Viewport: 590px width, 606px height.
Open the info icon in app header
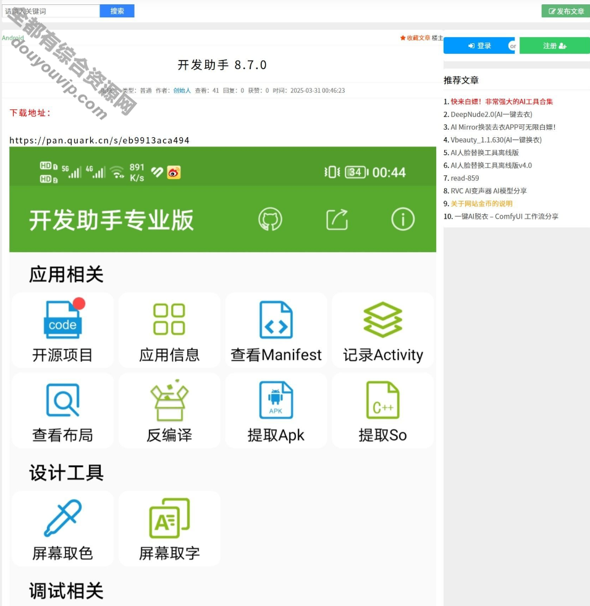(403, 219)
